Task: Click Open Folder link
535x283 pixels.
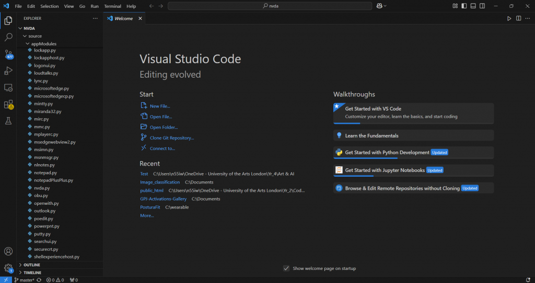Action: pos(164,127)
